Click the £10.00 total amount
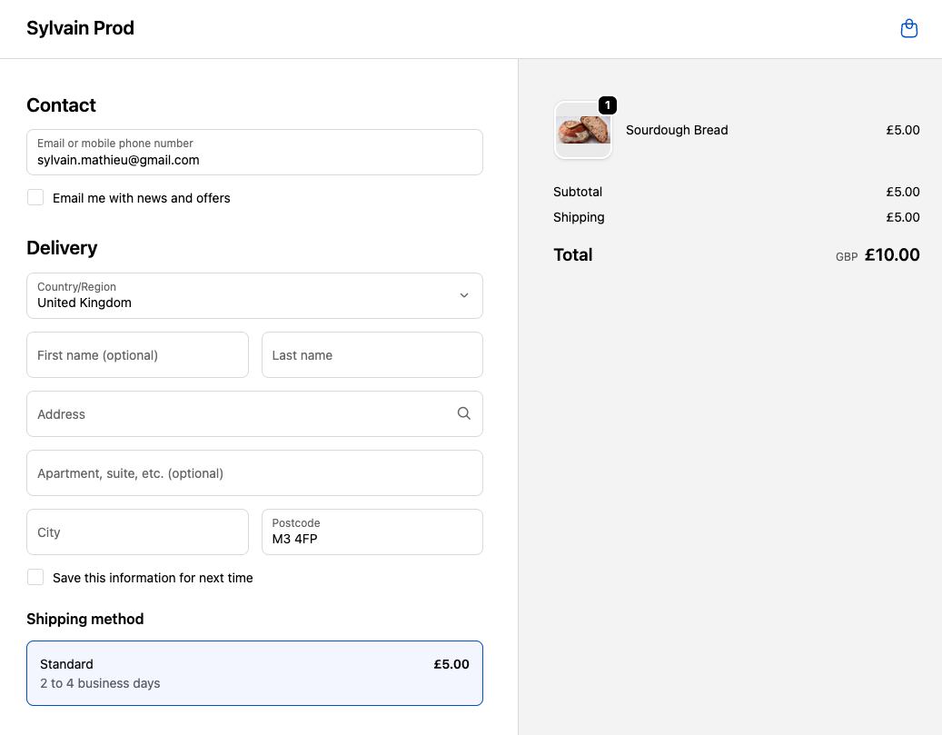Image resolution: width=942 pixels, height=735 pixels. click(x=891, y=255)
